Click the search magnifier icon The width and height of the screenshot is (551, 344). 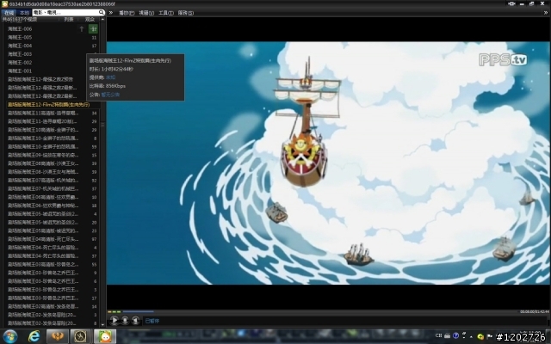pos(102,12)
